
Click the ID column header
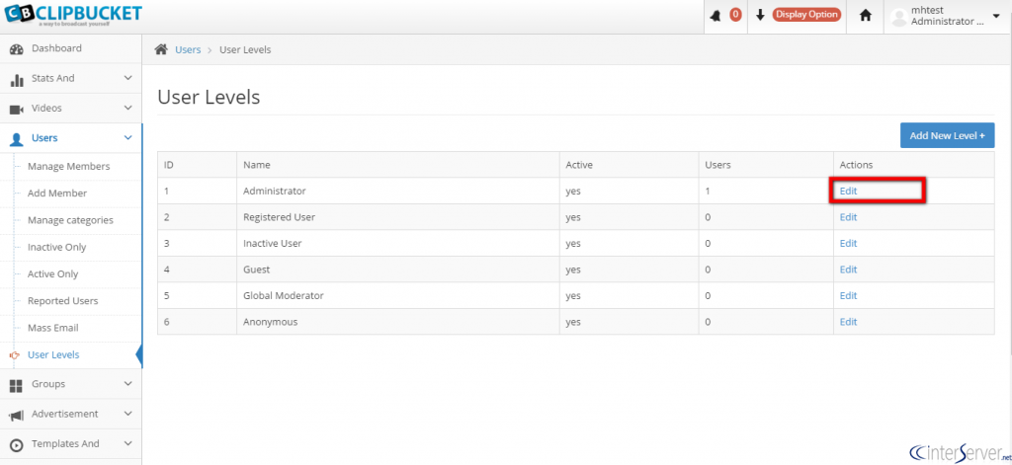197,165
